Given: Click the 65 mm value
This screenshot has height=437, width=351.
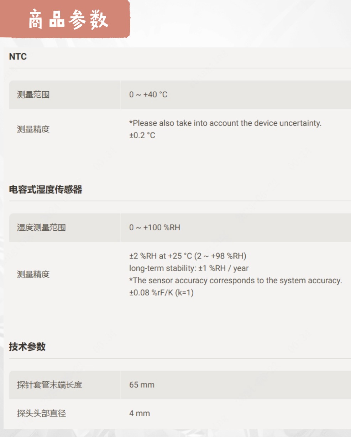Looking at the screenshot, I should 142,385.
